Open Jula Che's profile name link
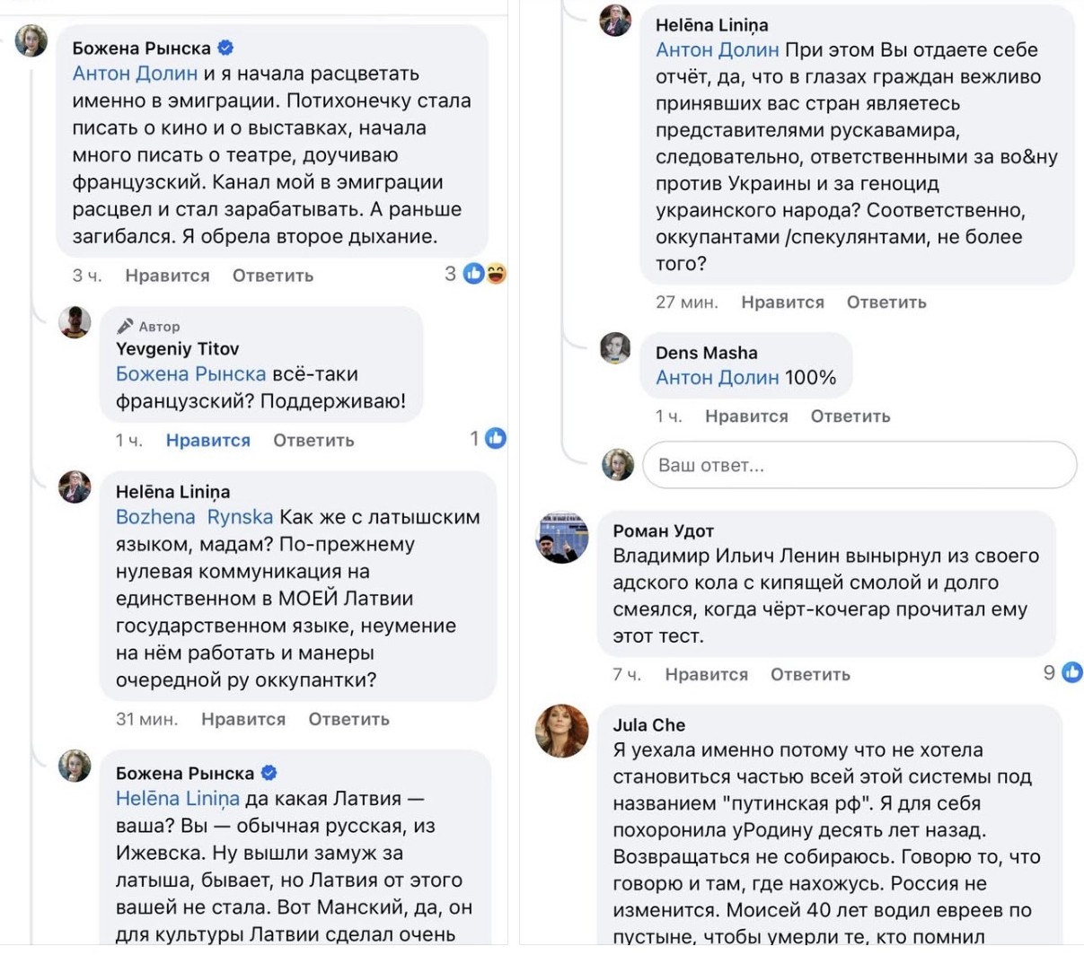Viewport: 1084px width, 964px height. click(648, 724)
